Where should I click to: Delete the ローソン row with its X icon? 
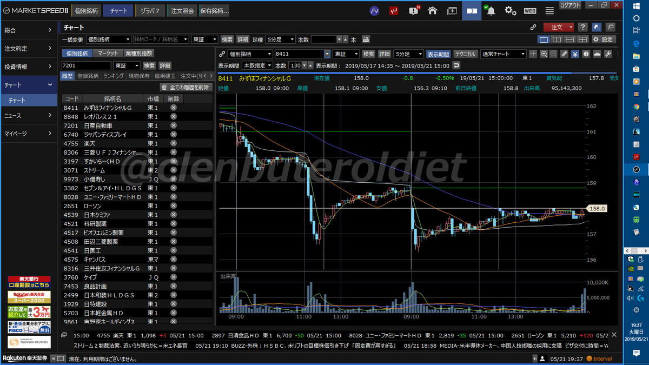pyautogui.click(x=174, y=206)
